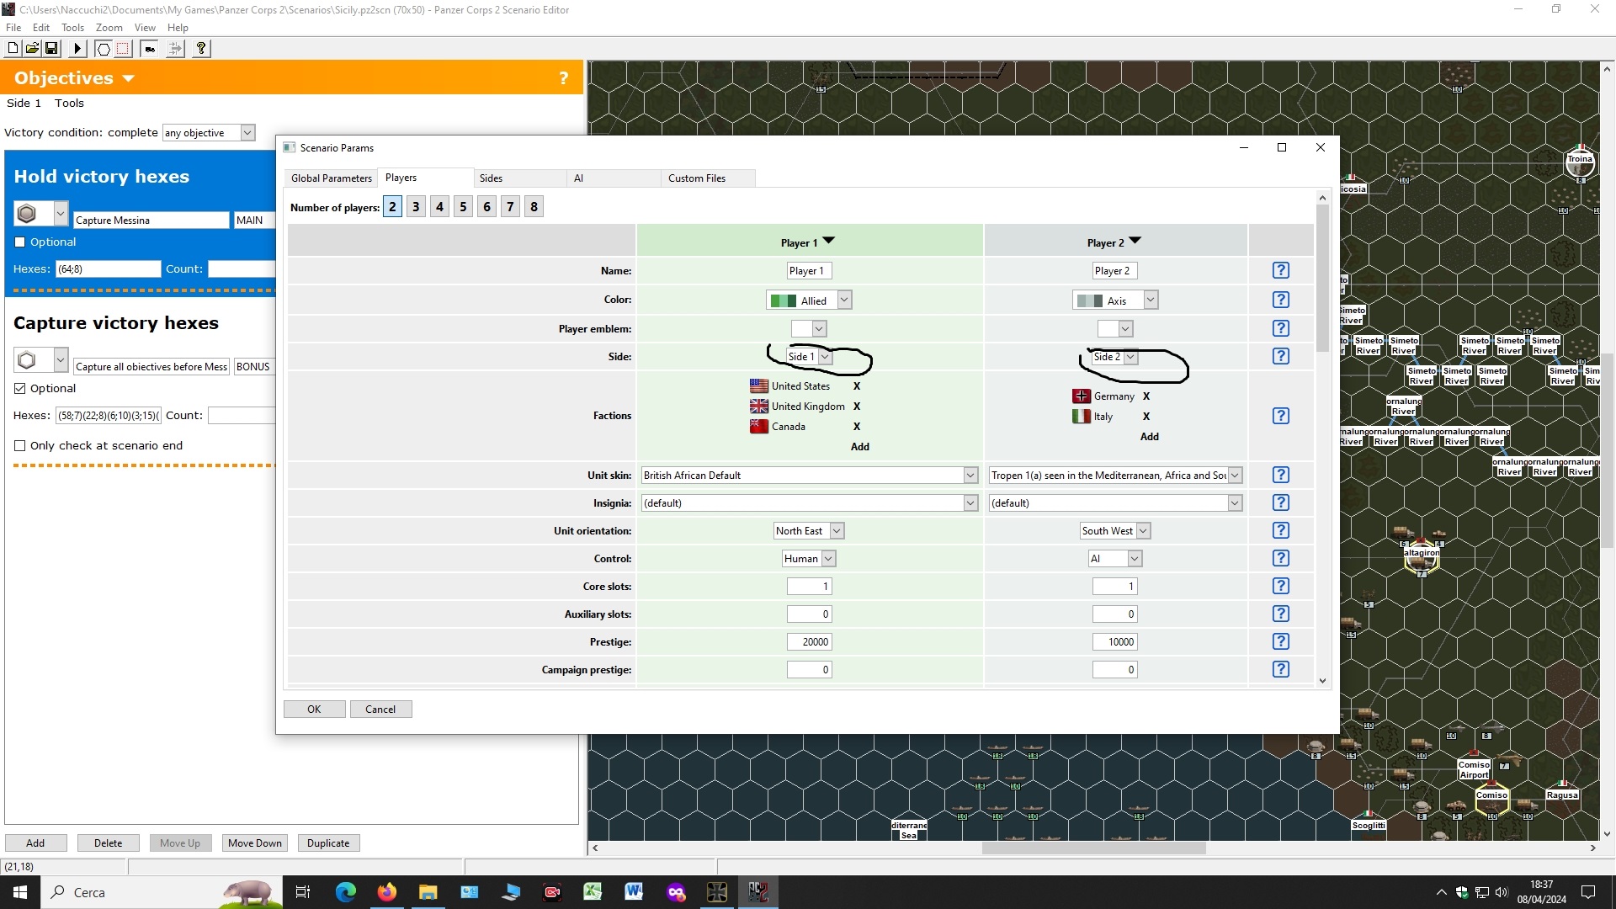Select the red dotted rectangle selection icon
The width and height of the screenshot is (1616, 909).
click(123, 49)
